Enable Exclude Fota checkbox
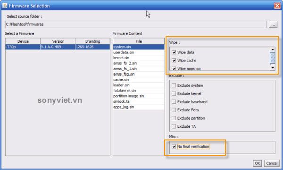 (174, 110)
